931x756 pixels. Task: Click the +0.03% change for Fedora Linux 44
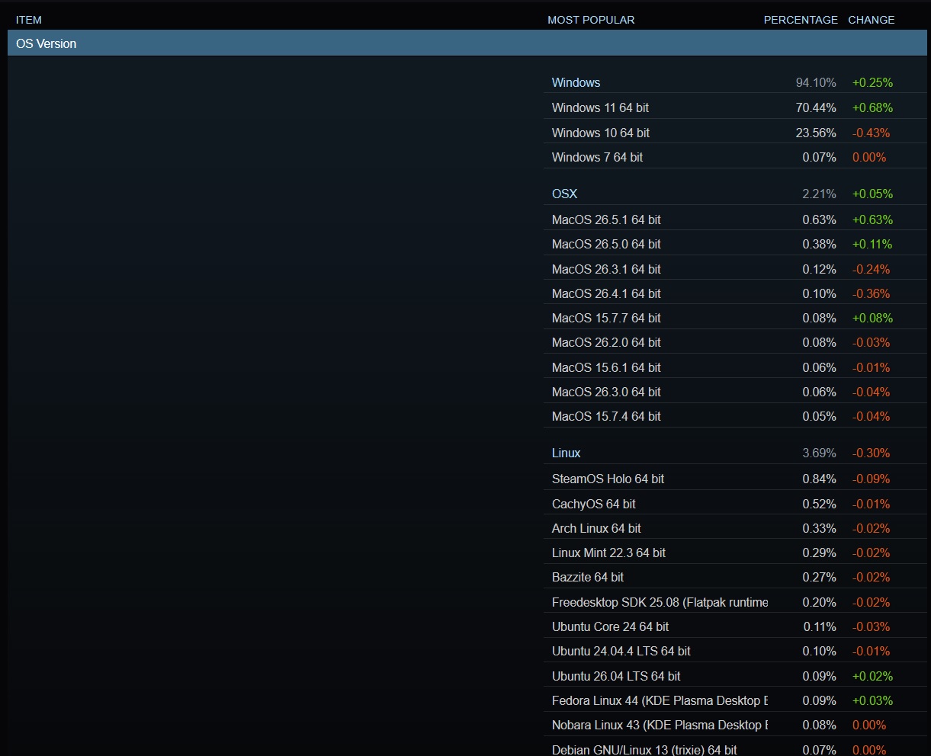pyautogui.click(x=872, y=700)
